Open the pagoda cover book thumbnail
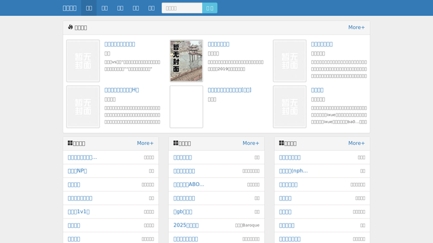 [x=186, y=61]
